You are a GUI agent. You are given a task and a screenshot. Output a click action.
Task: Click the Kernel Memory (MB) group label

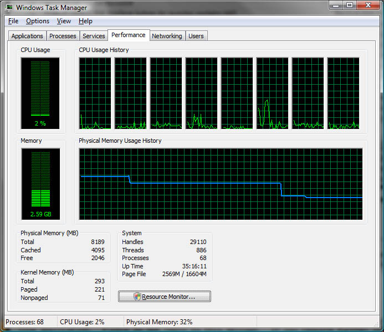click(x=47, y=272)
